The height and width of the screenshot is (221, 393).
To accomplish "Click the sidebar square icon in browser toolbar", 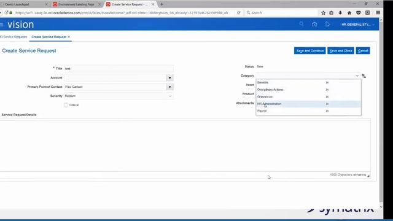I will coord(367,13).
